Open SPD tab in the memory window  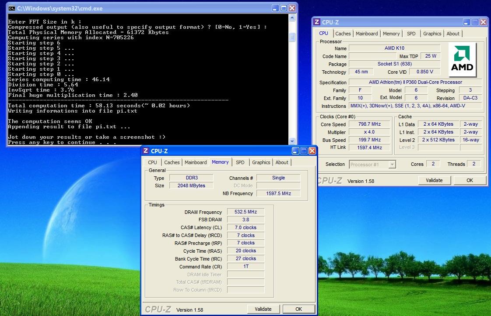click(x=240, y=162)
